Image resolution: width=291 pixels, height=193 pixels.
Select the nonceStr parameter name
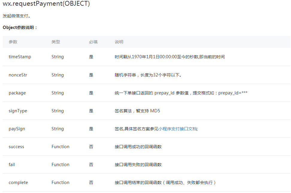[x=18, y=75]
